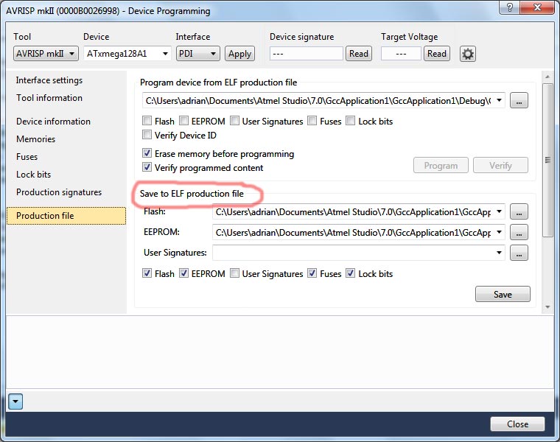Enable Verify Device ID checkbox
This screenshot has height=442, width=560.
pos(147,135)
